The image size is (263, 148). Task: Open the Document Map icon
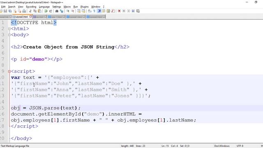click(108, 11)
